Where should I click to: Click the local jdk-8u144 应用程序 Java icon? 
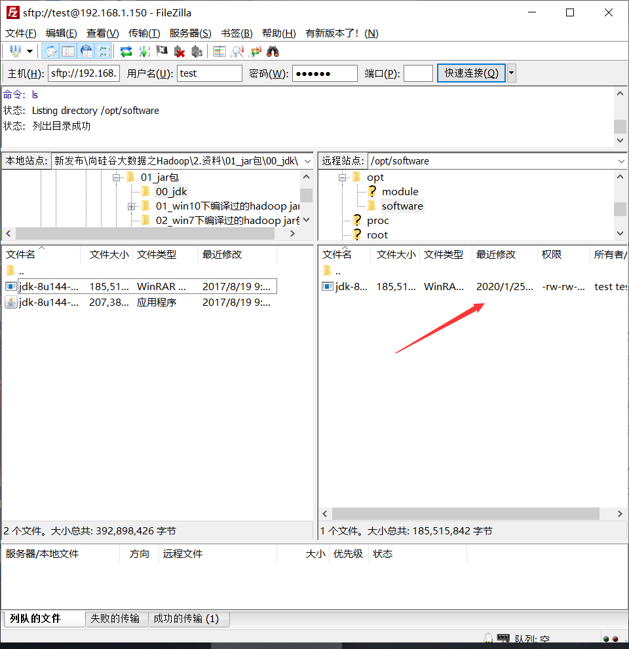[11, 302]
